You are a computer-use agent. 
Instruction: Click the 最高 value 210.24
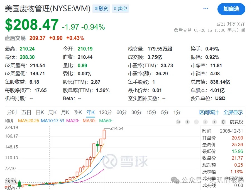tap(27, 49)
